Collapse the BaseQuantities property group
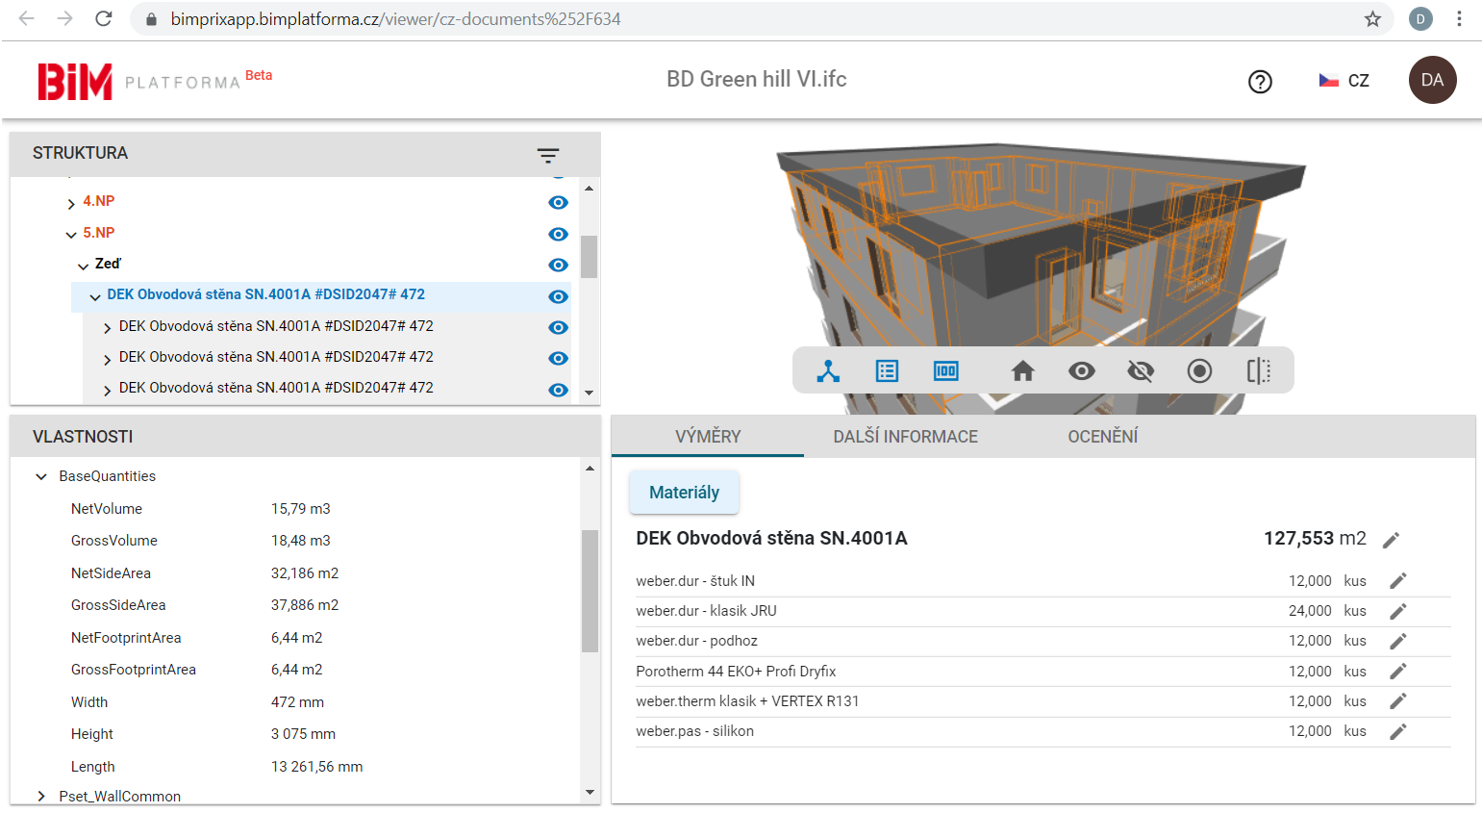1482x813 pixels. (x=41, y=476)
